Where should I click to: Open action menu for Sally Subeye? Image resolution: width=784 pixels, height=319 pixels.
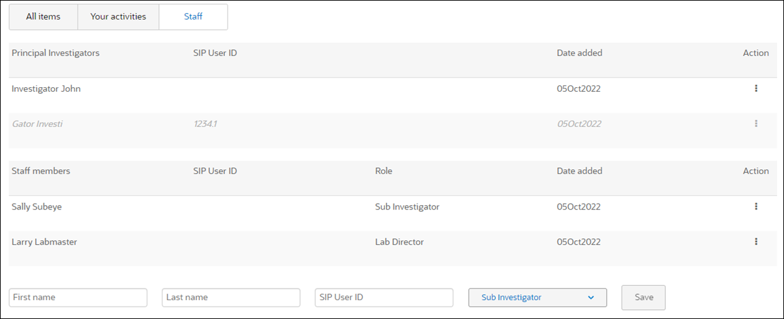(756, 206)
